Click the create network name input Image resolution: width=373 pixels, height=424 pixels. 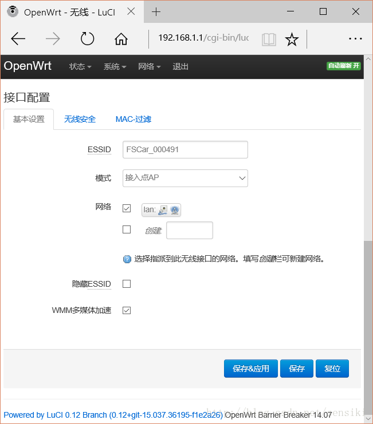point(190,230)
